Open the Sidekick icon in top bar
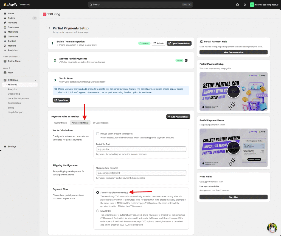This screenshot has width=281, height=236. pos(237,5)
